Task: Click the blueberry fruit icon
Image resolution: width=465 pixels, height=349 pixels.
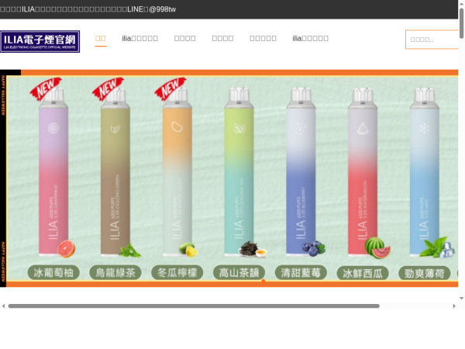Action: pos(313,248)
